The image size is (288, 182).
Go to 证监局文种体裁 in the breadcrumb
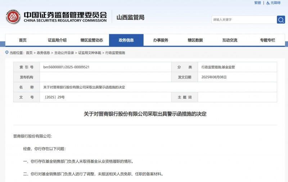tap(90, 53)
